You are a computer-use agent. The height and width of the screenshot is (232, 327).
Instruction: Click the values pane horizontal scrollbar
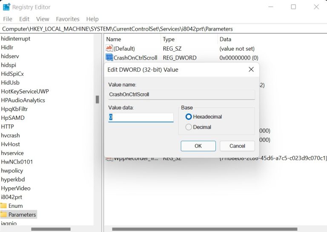coord(204,229)
